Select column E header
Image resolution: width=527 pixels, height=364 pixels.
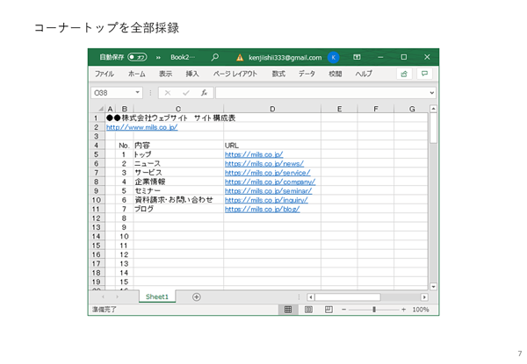(339, 109)
